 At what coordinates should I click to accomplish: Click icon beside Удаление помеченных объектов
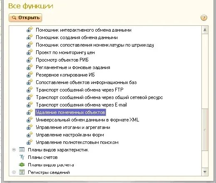click(30, 112)
